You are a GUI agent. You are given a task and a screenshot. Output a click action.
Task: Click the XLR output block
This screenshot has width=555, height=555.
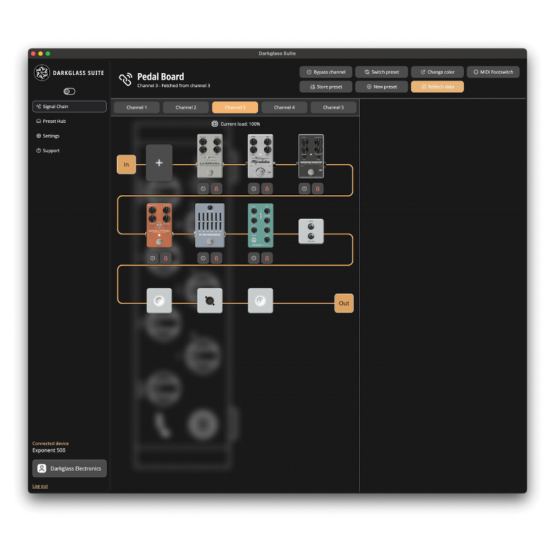210,301
